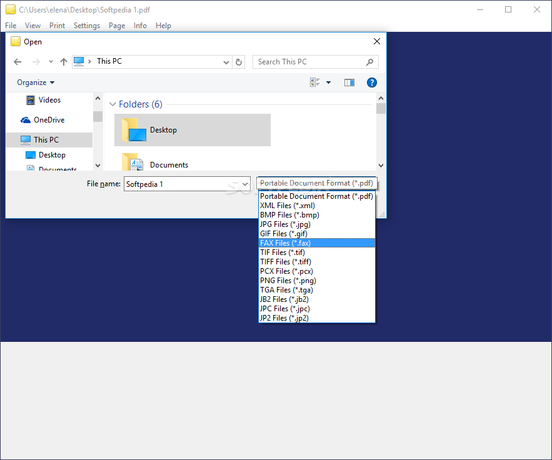Image resolution: width=552 pixels, height=460 pixels.
Task: Close the Open dialog
Action: 377,41
